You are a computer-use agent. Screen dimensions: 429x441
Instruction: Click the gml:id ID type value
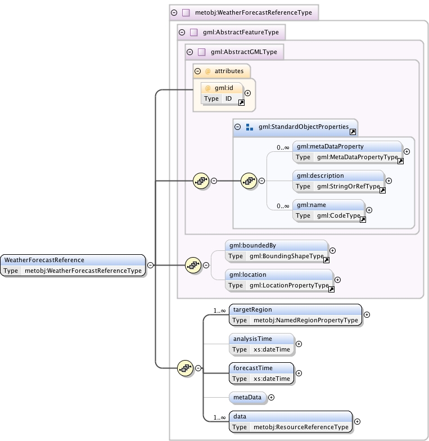tap(228, 99)
